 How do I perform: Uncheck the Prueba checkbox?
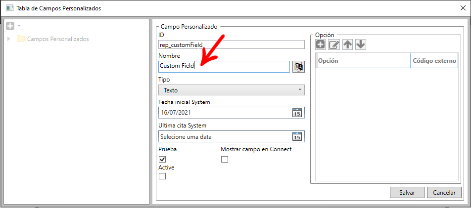162,159
